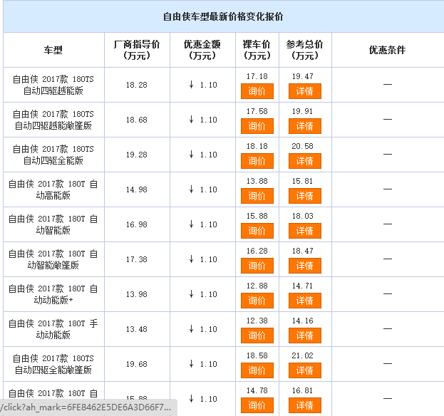Screen dimensions: 444x416
Task: Click 询价 button under bare price 17.58
Action: pos(257,126)
